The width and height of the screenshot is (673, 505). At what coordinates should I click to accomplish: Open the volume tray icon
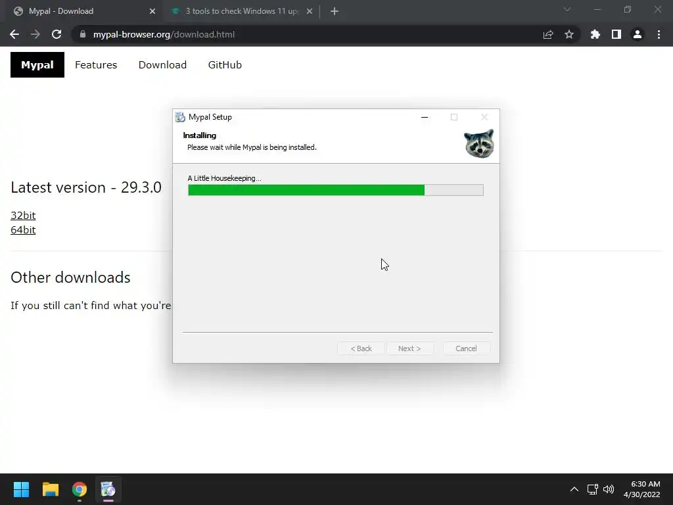[x=609, y=489]
